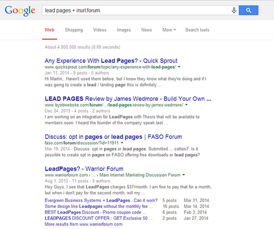
Task: Click the faso.com/forum green URL text
Action: coord(82,143)
